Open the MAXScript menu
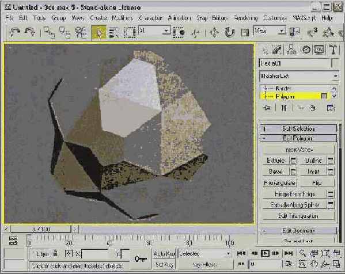 304,18
